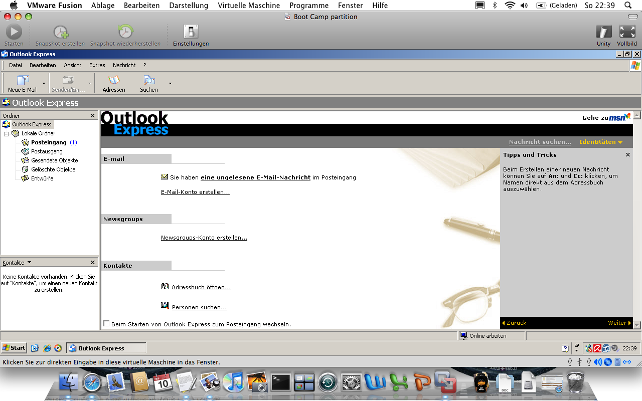The image size is (642, 401).
Task: Select the Gelöschte Objekte folder
Action: point(53,169)
